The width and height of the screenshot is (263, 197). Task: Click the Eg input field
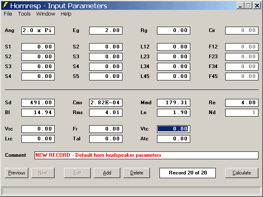click(x=106, y=30)
